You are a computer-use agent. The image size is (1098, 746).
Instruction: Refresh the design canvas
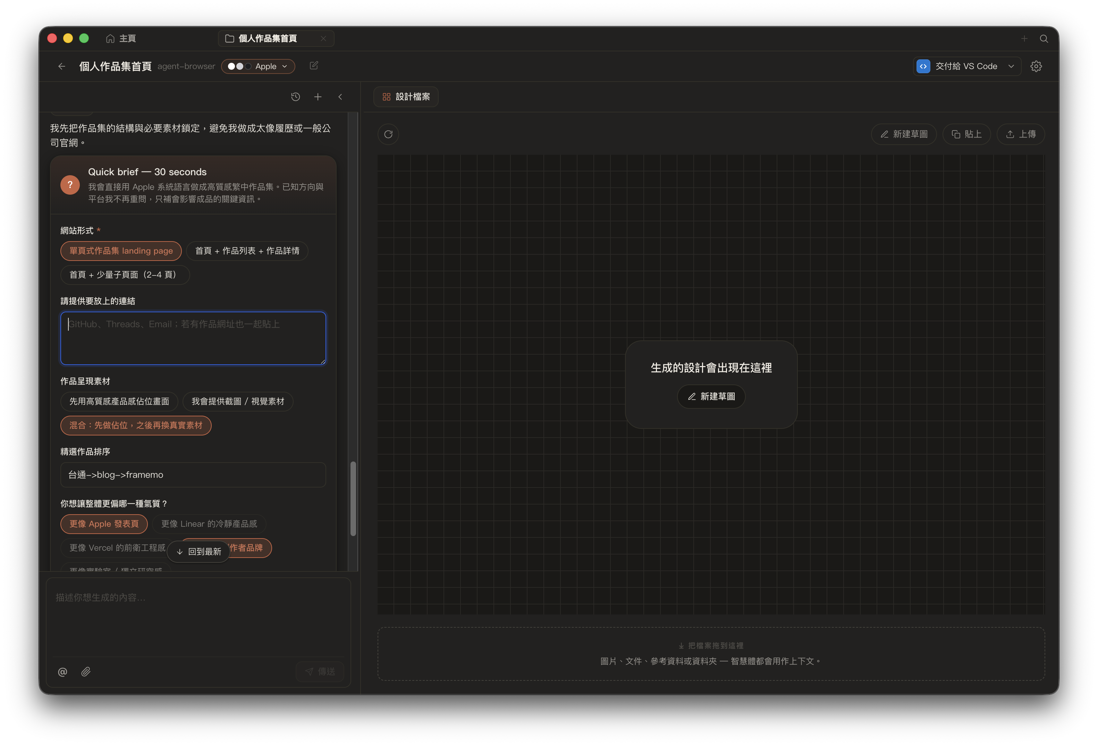pyautogui.click(x=388, y=134)
